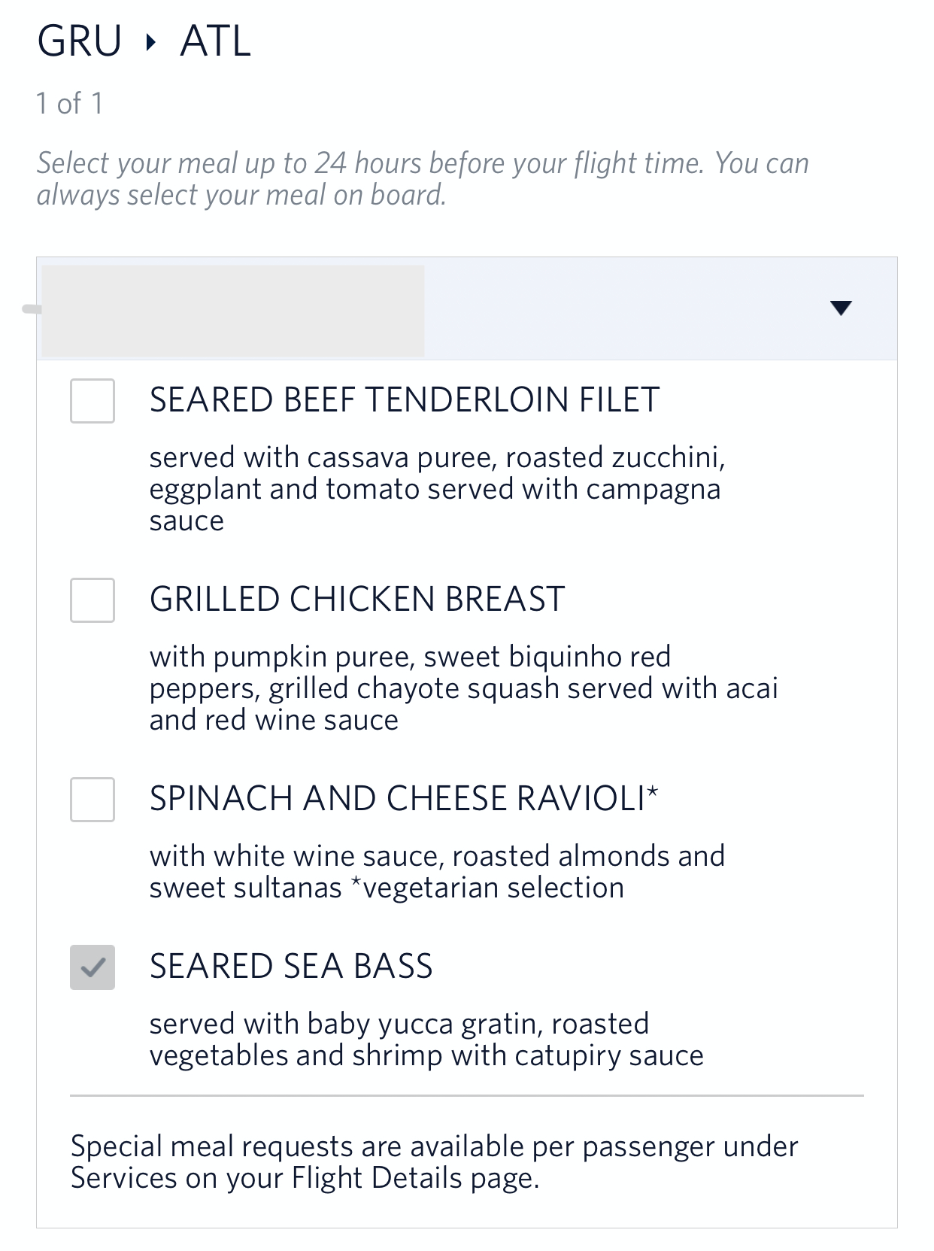
Task: Click the cassava puree beef description
Action: [436, 489]
